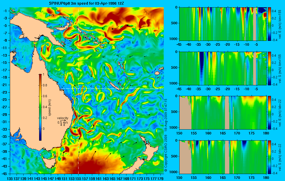Screen dimensions: 285x181
Task: Click longitude tick 159 on the map axis
Action: (x=92, y=179)
